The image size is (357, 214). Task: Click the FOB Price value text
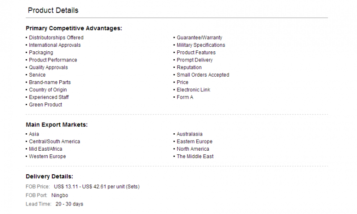pyautogui.click(x=97, y=187)
